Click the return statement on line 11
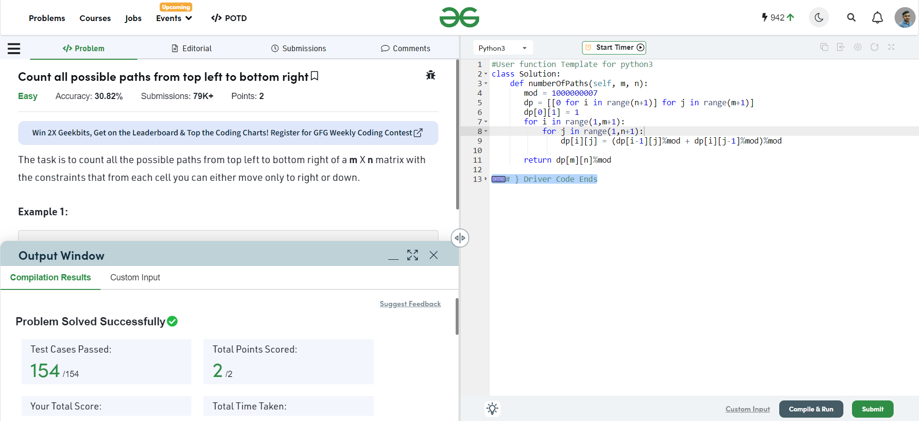 click(567, 160)
